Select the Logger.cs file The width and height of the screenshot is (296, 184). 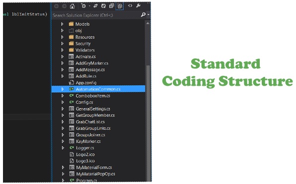click(x=85, y=148)
